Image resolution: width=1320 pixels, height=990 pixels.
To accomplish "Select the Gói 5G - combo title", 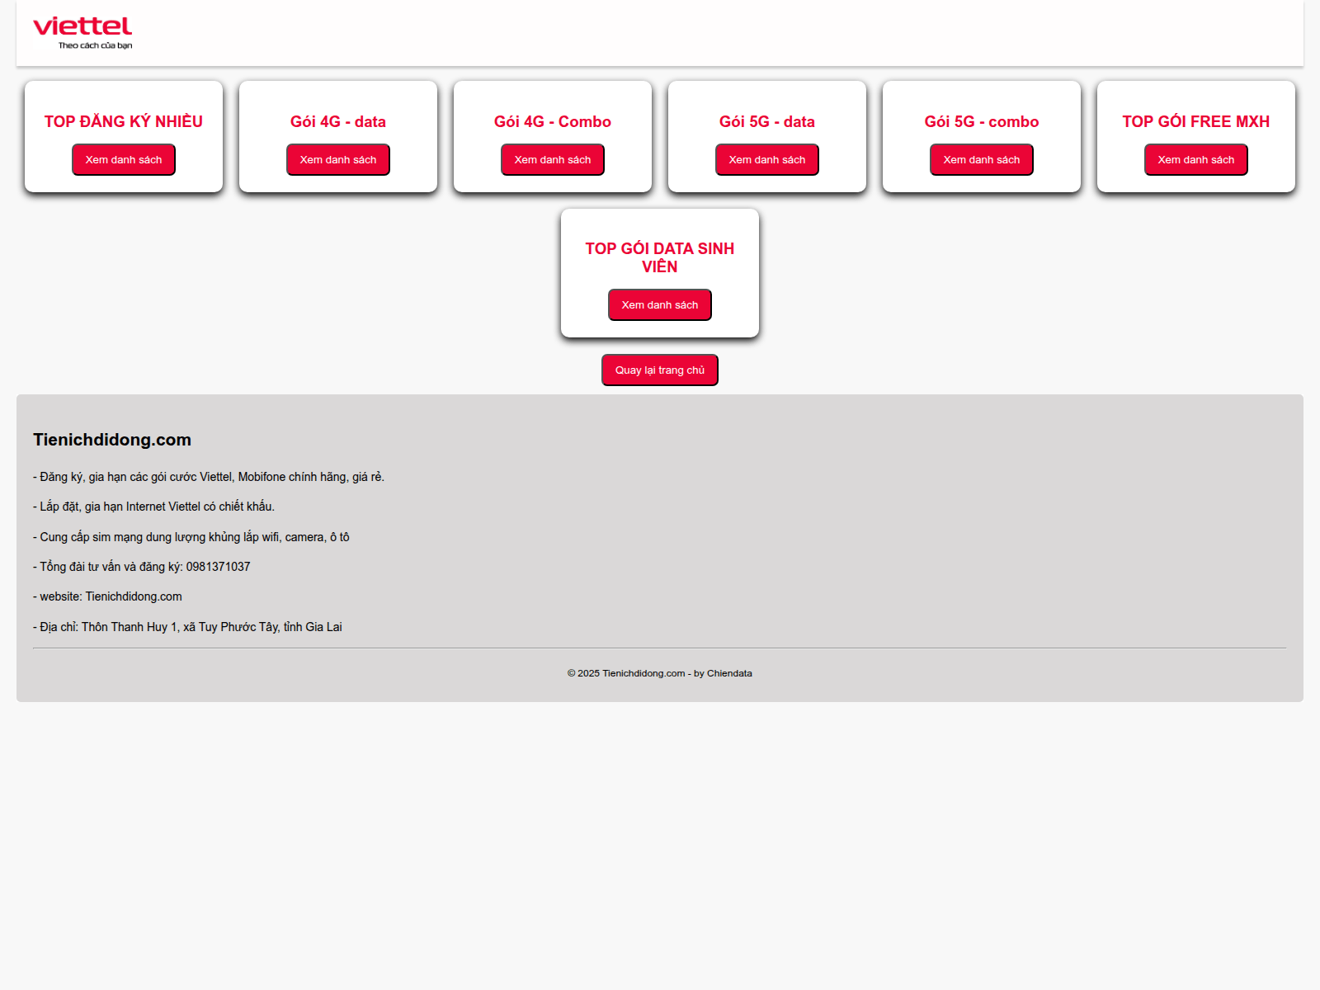I will 982,122.
